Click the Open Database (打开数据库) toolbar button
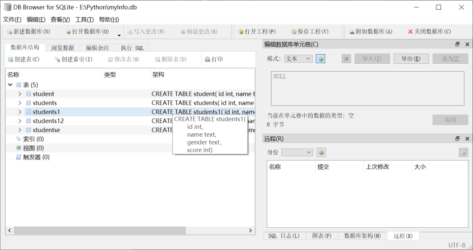Viewport: 473px width, 250px height. point(87,32)
